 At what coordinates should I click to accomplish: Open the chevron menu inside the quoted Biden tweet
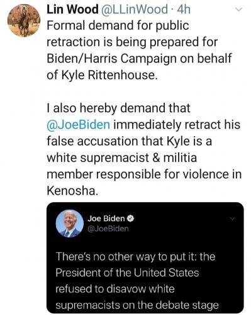click(x=232, y=219)
